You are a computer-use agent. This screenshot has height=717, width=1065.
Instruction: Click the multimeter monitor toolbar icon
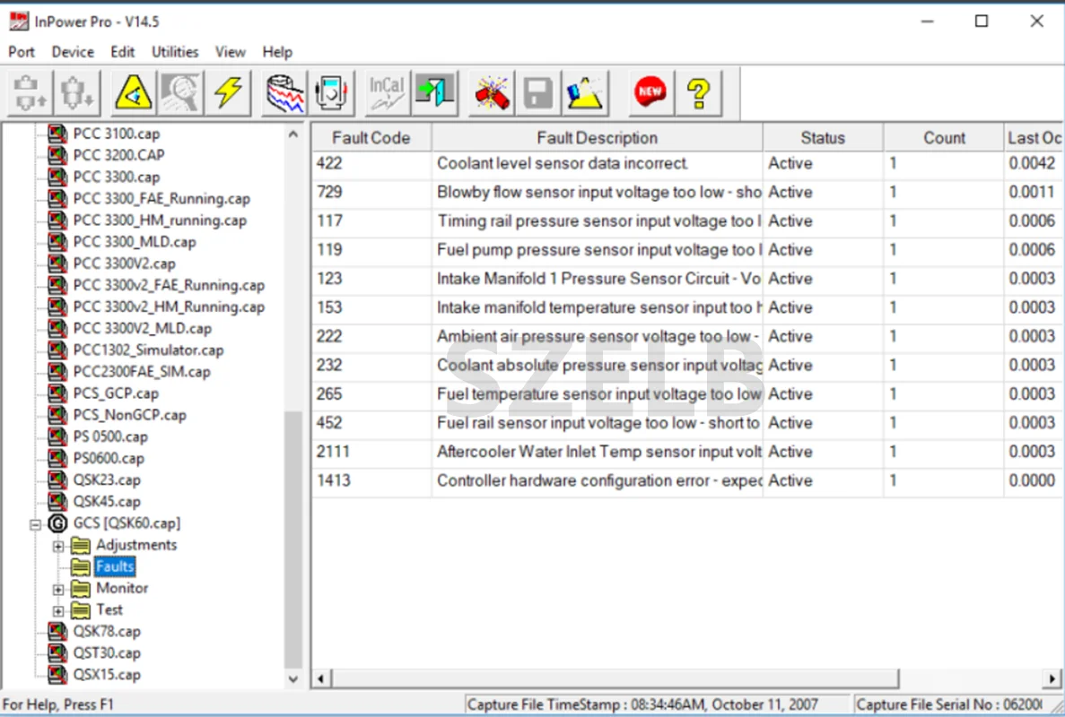[x=332, y=93]
